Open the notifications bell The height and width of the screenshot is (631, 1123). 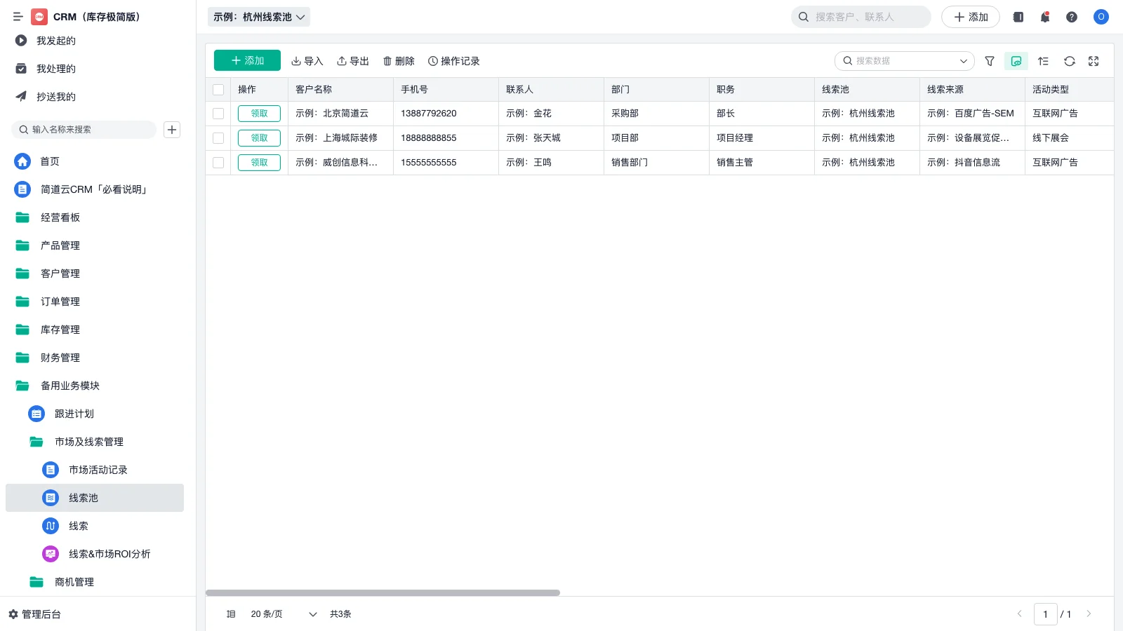click(x=1044, y=17)
